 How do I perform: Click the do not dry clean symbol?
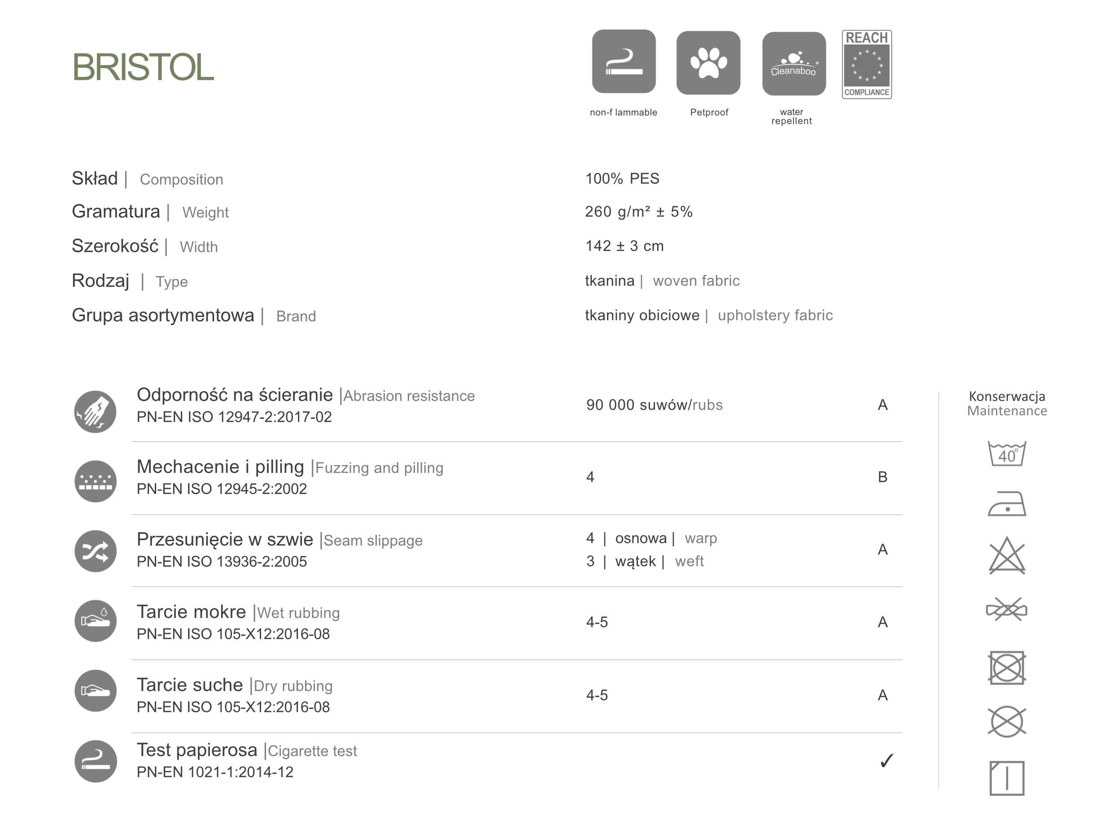coord(1007,721)
